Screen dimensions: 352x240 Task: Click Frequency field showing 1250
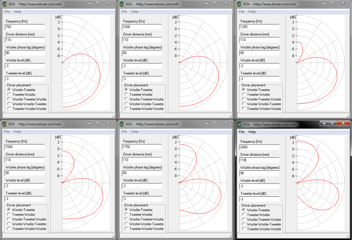(259, 27)
